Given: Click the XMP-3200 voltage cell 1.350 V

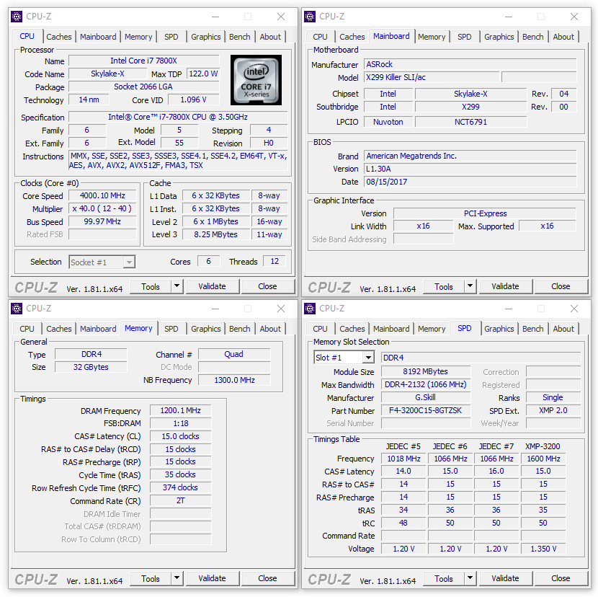Looking at the screenshot, I should click(x=543, y=549).
